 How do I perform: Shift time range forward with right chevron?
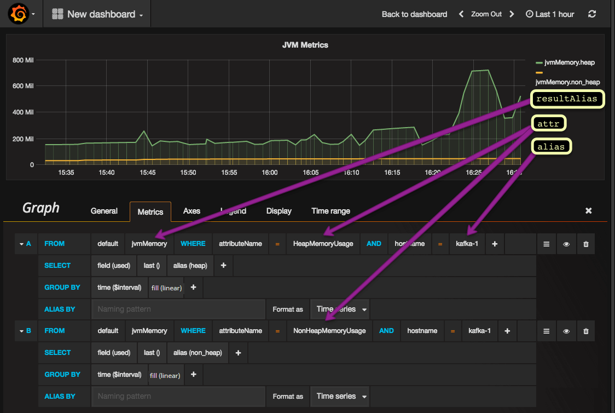(x=512, y=14)
